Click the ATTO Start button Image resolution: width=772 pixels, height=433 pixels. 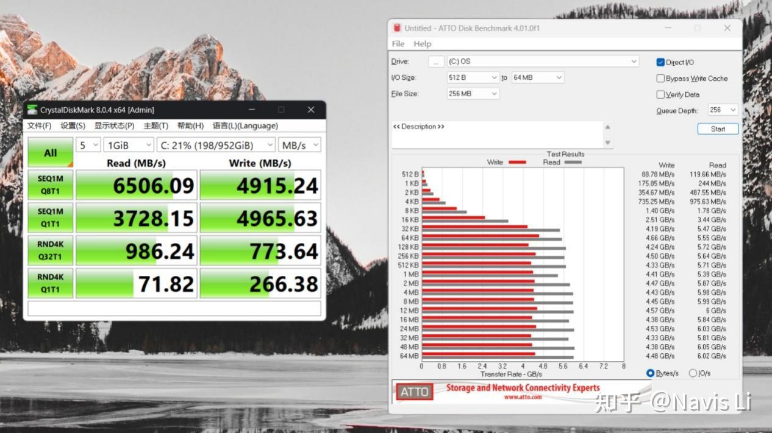click(x=718, y=129)
